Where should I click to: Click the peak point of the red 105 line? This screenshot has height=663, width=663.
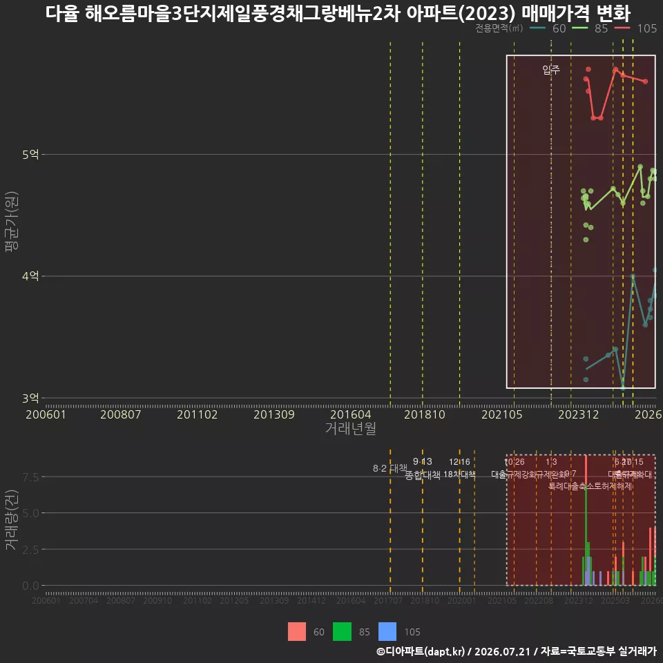point(615,69)
